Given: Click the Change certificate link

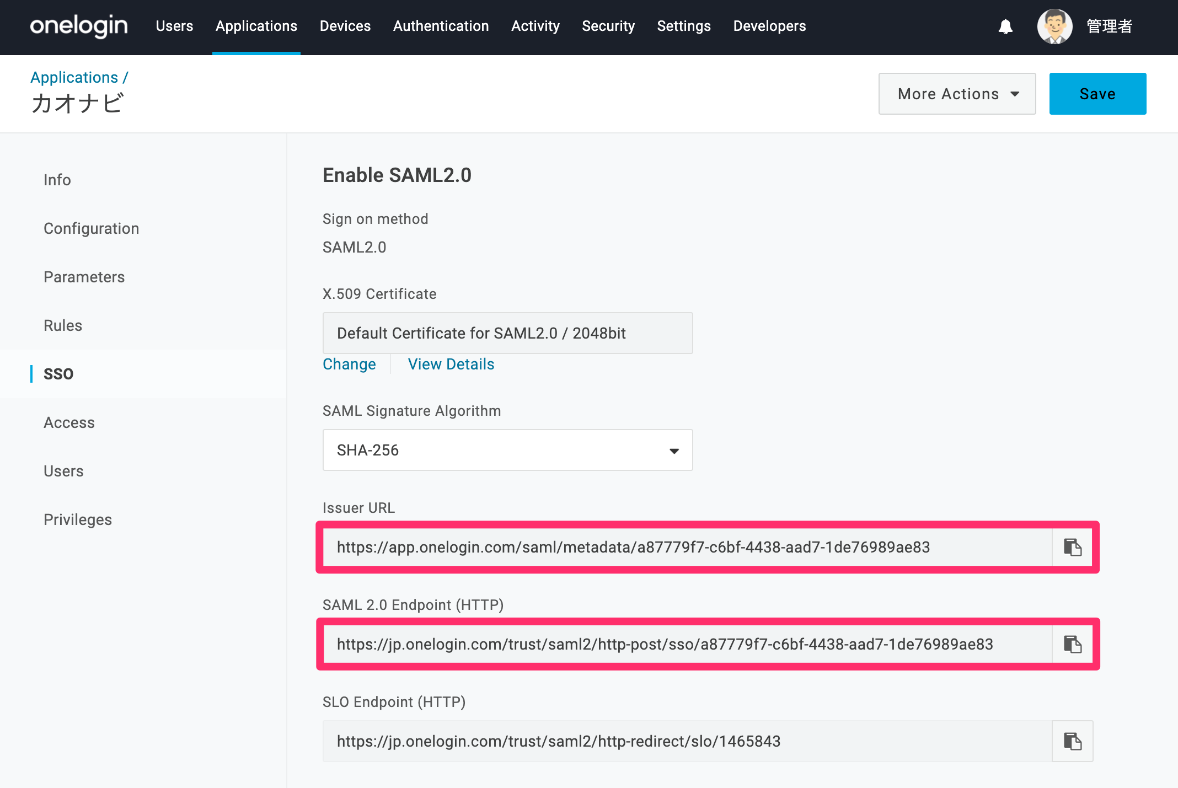Looking at the screenshot, I should tap(349, 364).
